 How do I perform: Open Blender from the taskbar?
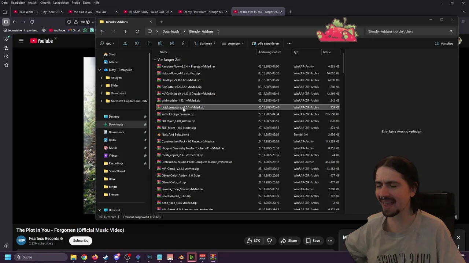tap(181, 257)
